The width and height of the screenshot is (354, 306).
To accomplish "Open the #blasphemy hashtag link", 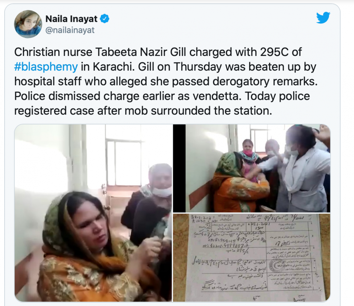I will (x=46, y=67).
